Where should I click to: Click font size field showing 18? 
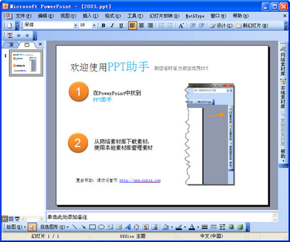click(85, 25)
